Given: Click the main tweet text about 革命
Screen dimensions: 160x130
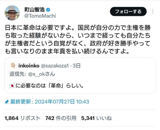Looking at the screenshot, I should point(78,39).
